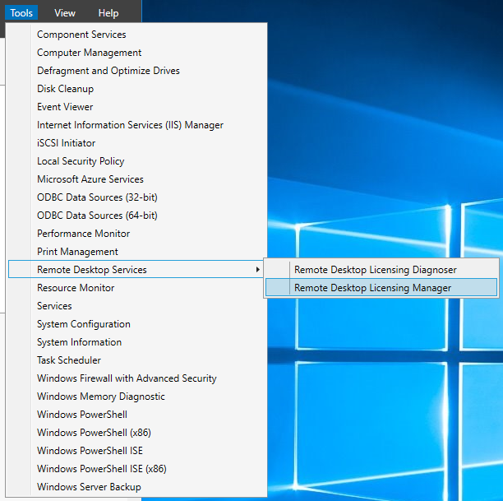
Task: Open Remote Desktop Licensing Diagnoser
Action: [375, 270]
